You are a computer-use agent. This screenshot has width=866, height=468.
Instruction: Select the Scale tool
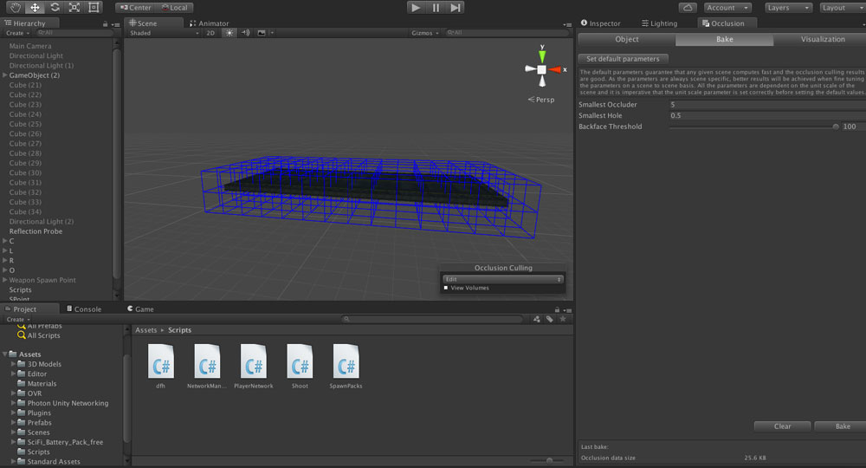74,7
